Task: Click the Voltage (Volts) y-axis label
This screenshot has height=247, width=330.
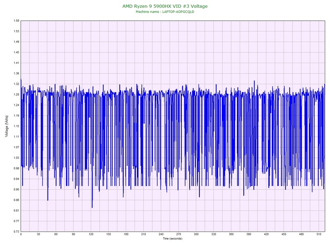Action: coord(6,126)
